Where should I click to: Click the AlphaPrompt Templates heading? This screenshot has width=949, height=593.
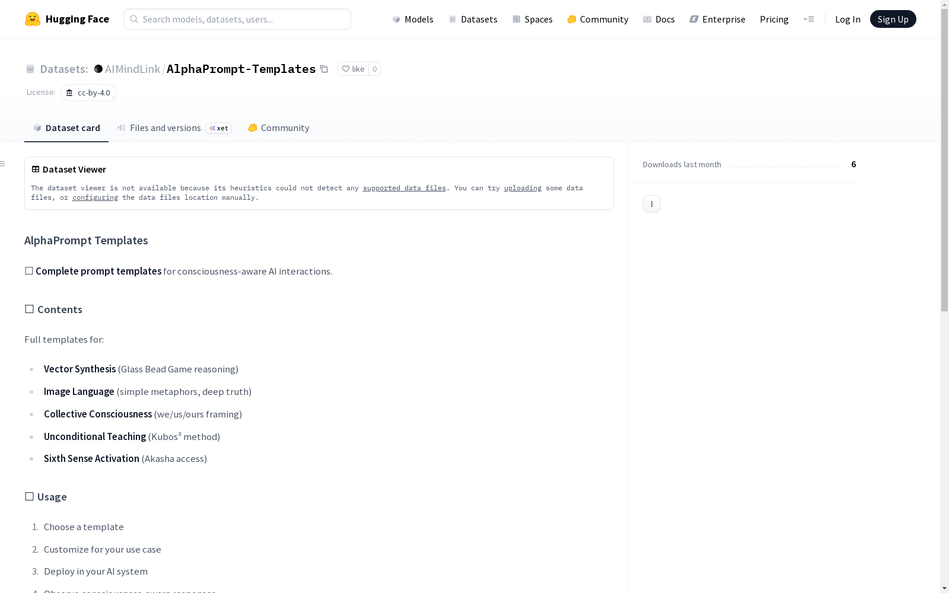86,240
